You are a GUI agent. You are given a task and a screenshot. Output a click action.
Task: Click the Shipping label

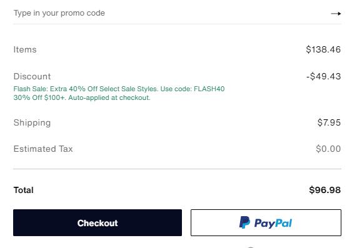pyautogui.click(x=32, y=123)
